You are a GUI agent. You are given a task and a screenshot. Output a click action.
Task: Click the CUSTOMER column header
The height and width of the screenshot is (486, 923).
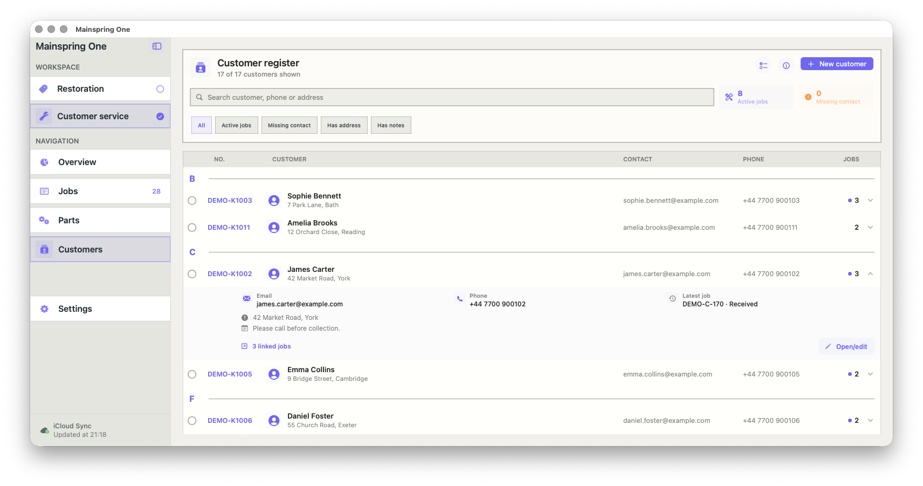[x=290, y=159]
